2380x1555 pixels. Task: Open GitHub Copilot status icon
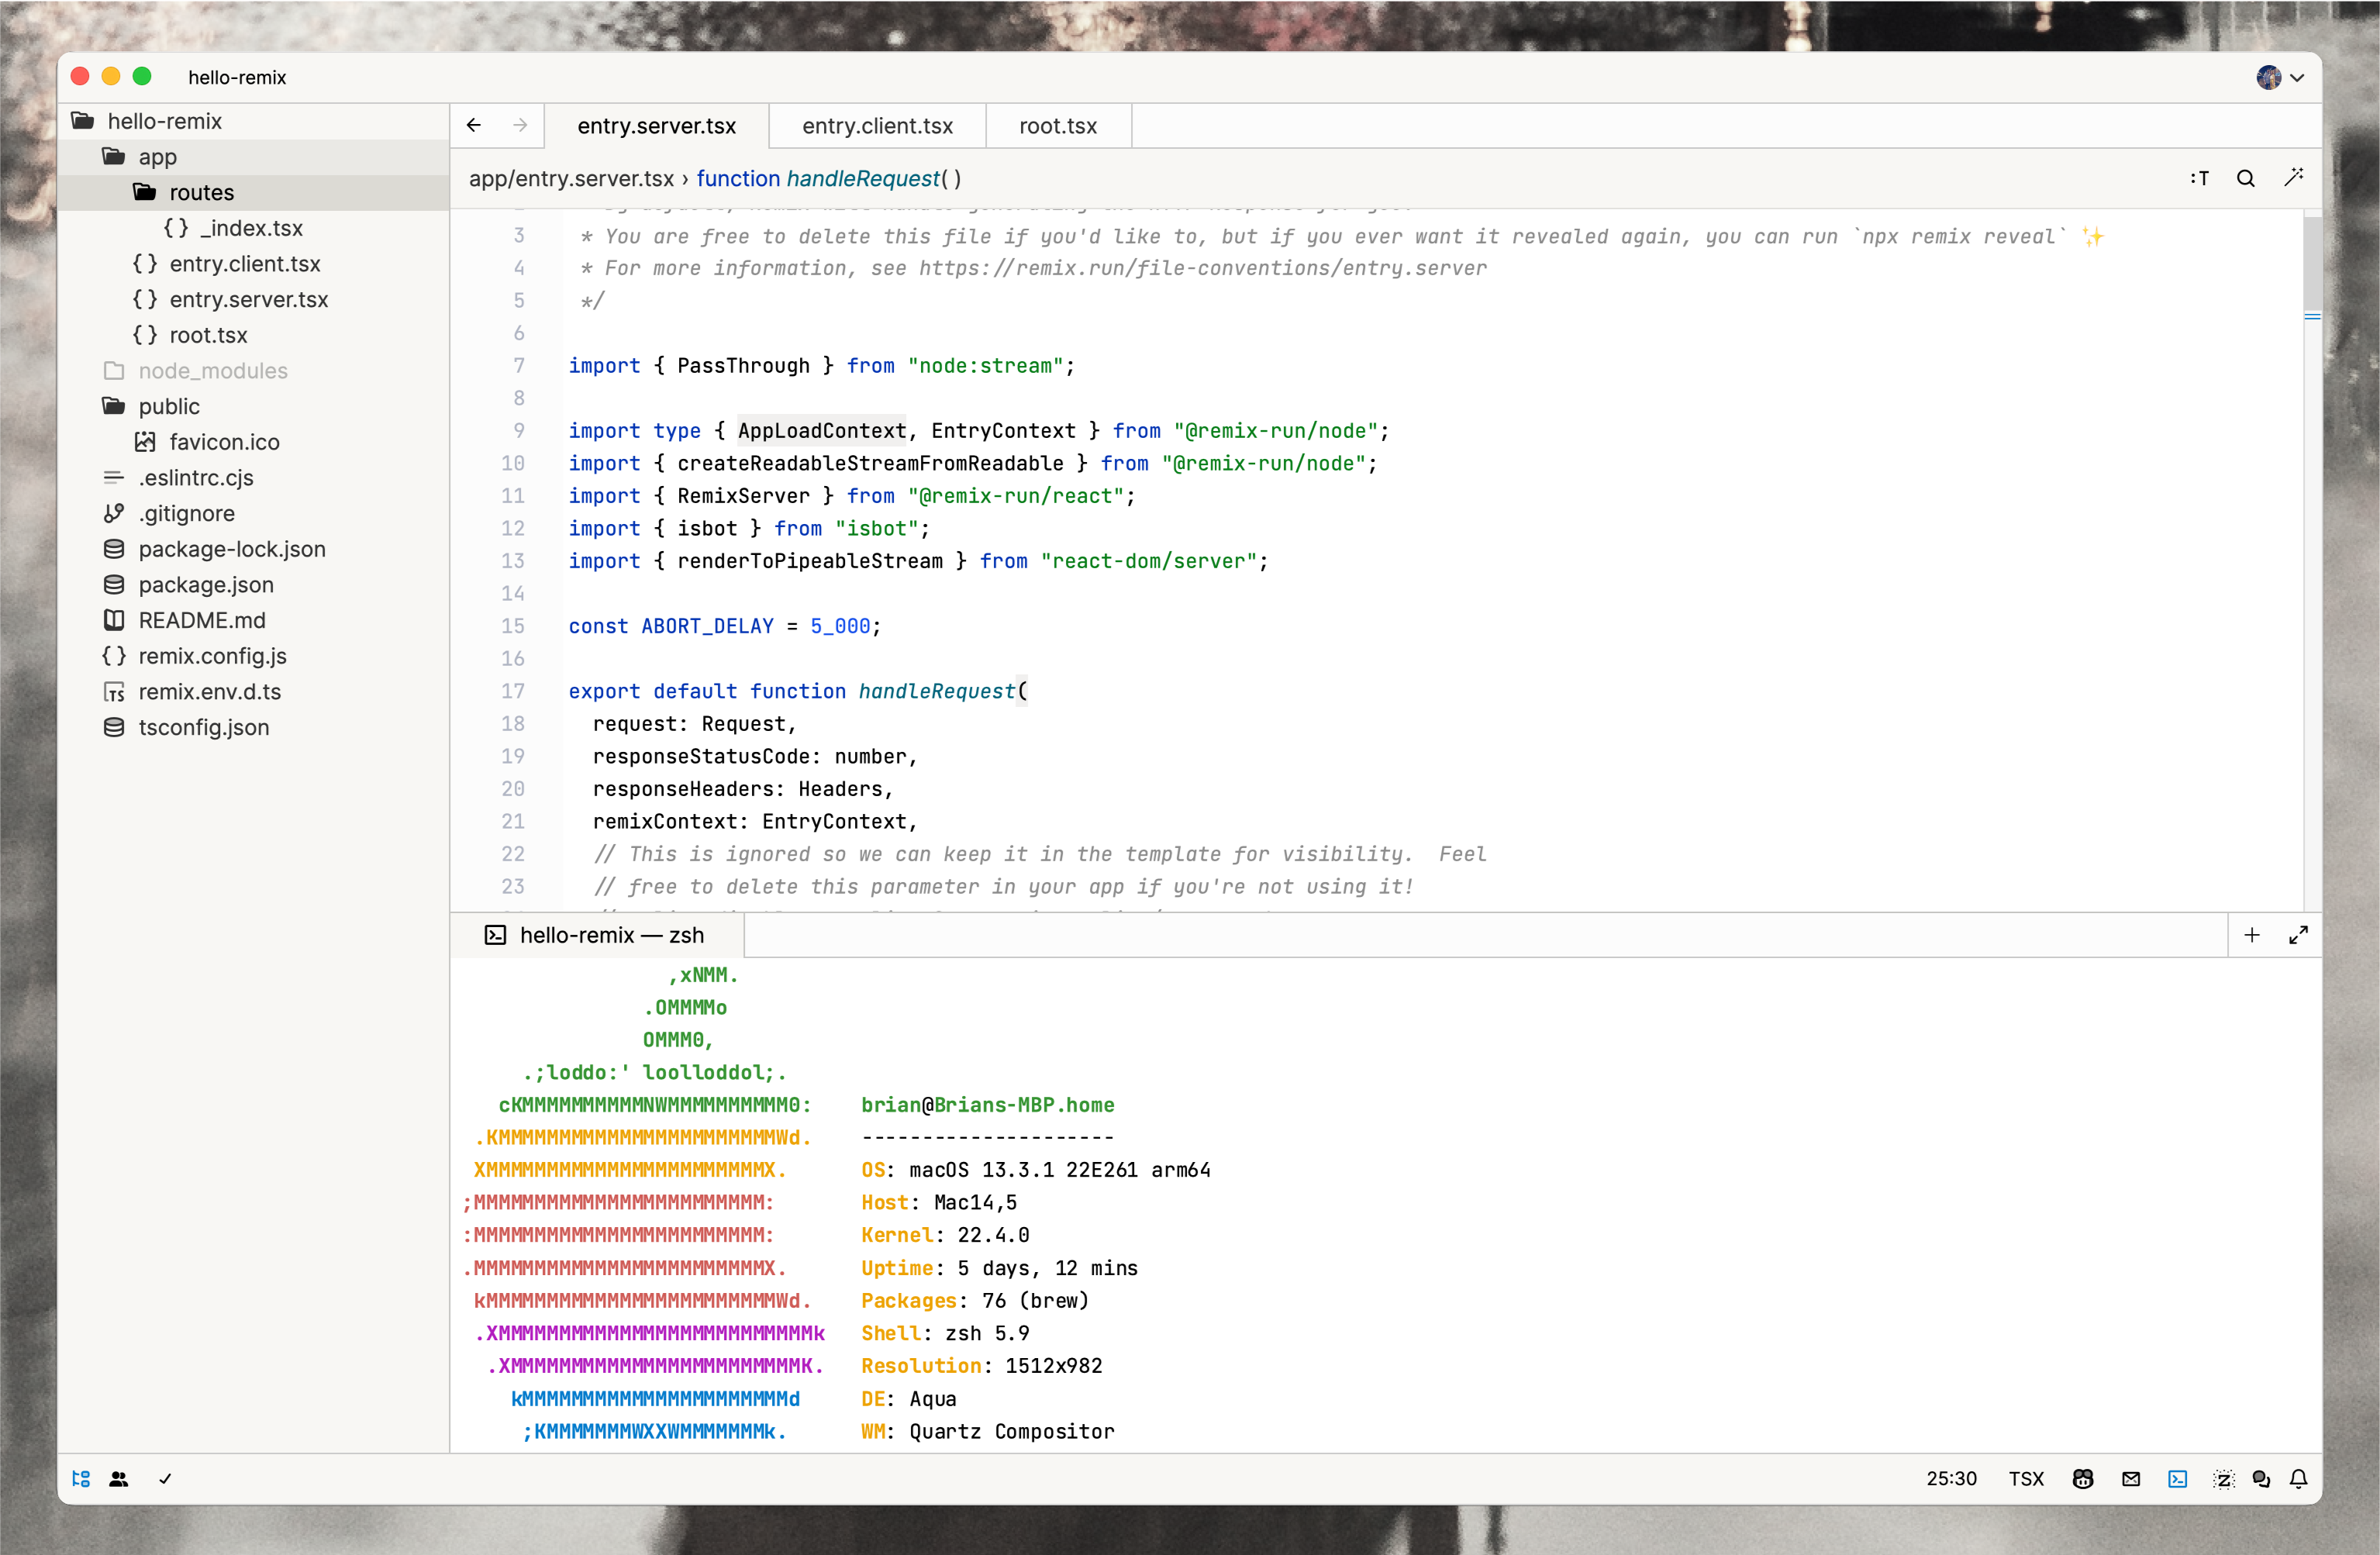coord(2083,1478)
